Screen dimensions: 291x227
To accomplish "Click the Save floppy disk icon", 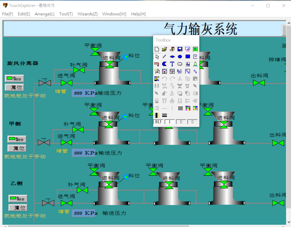I will click(x=180, y=49).
